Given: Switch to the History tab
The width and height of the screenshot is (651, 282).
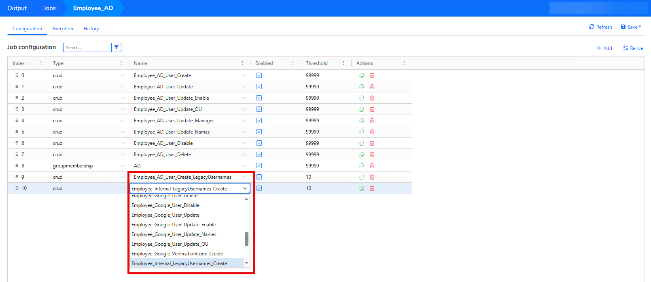Looking at the screenshot, I should [x=91, y=29].
